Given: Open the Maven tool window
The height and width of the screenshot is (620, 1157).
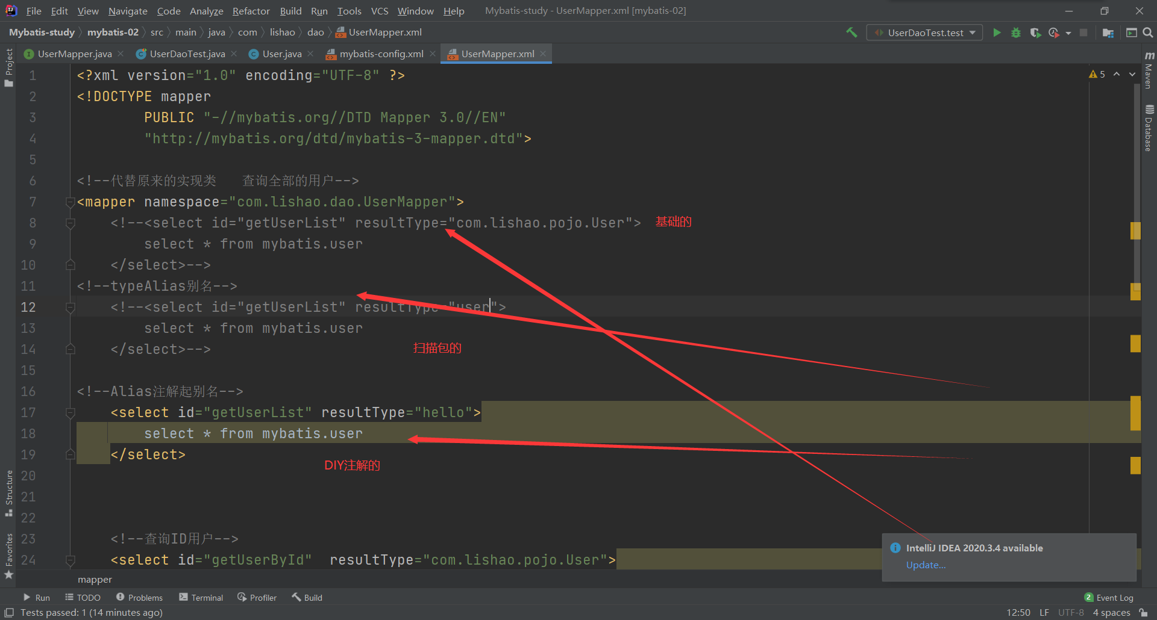Looking at the screenshot, I should pyautogui.click(x=1149, y=70).
